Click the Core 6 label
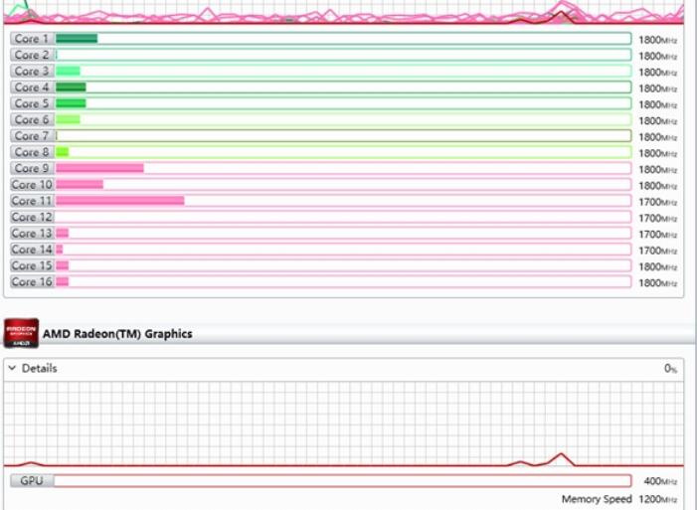Screen dimensions: 697x510 (32, 119)
